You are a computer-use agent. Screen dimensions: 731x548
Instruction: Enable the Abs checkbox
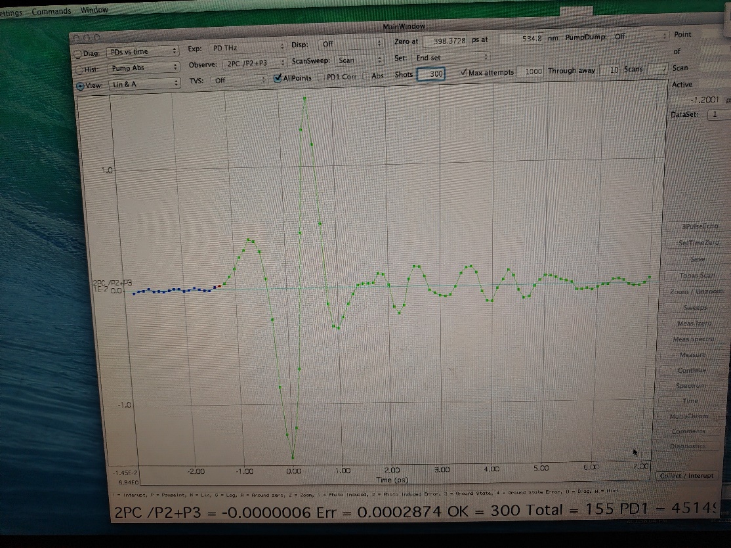(366, 76)
